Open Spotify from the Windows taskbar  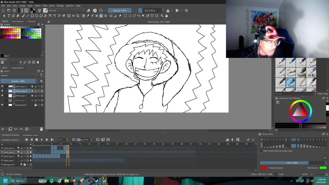pos(51,181)
